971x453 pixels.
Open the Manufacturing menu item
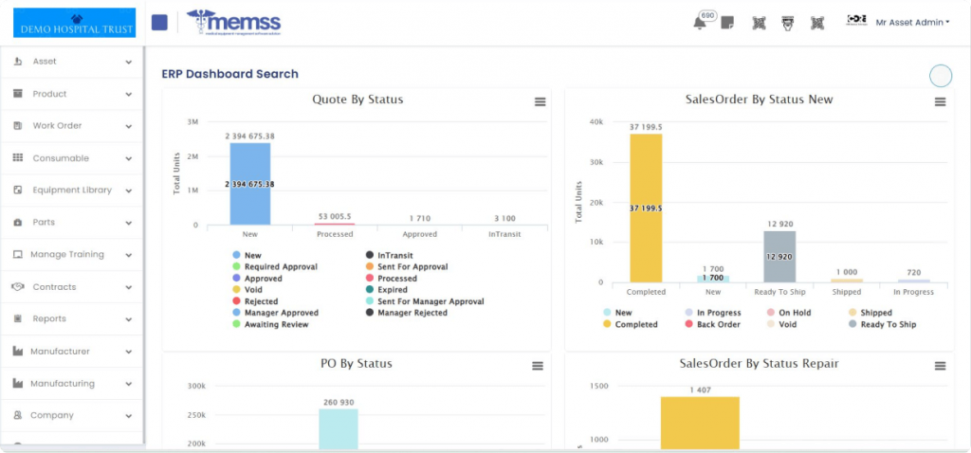pos(73,384)
